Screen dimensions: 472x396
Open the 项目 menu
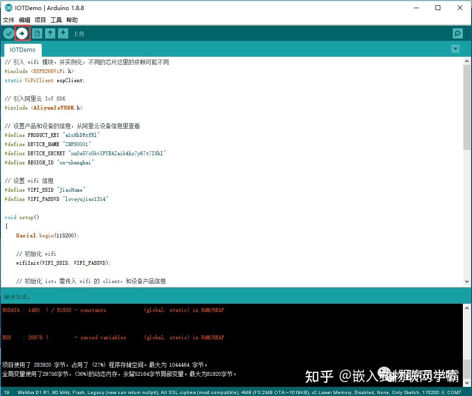(40, 20)
